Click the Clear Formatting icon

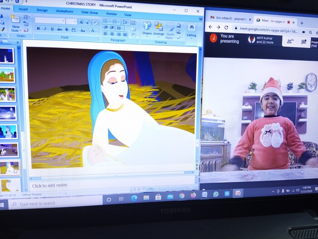[95, 23]
